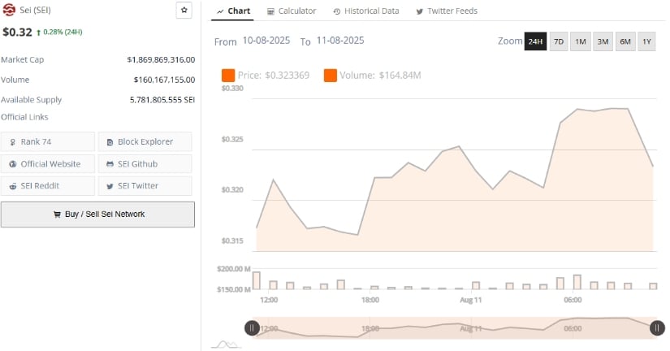Click the left navigator range handle

(x=252, y=328)
